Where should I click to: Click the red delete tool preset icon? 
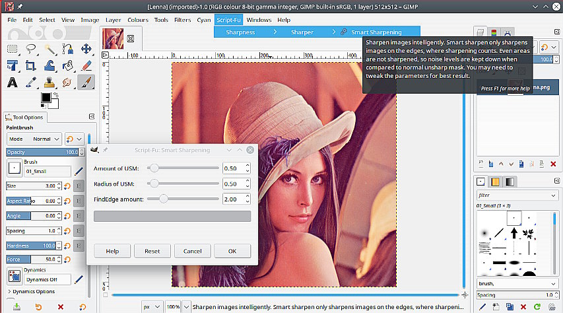pos(61,307)
